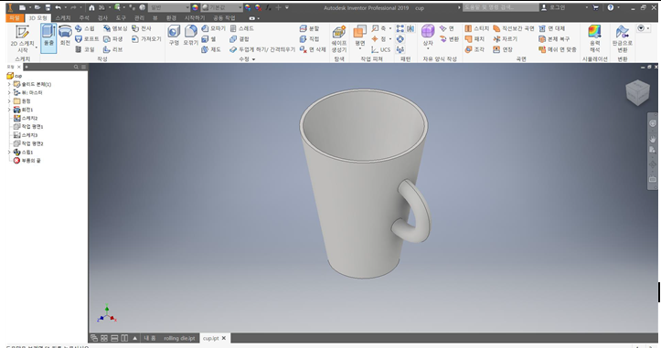Click the rectangular pattern icon

(400, 28)
